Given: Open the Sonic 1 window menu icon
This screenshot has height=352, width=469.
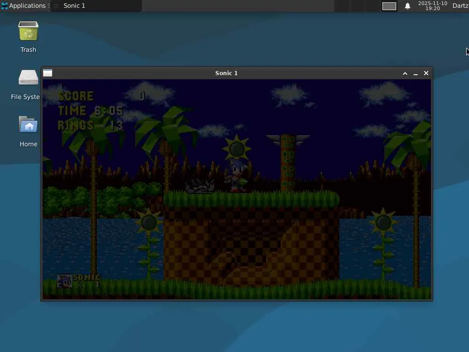Looking at the screenshot, I should click(x=48, y=73).
